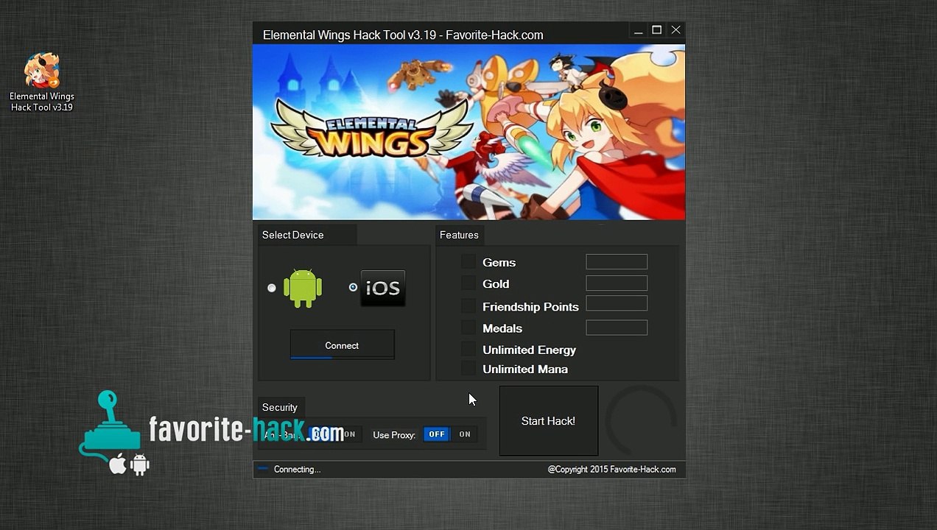Choose the Android robot device icon
937x530 pixels.
[x=302, y=288]
